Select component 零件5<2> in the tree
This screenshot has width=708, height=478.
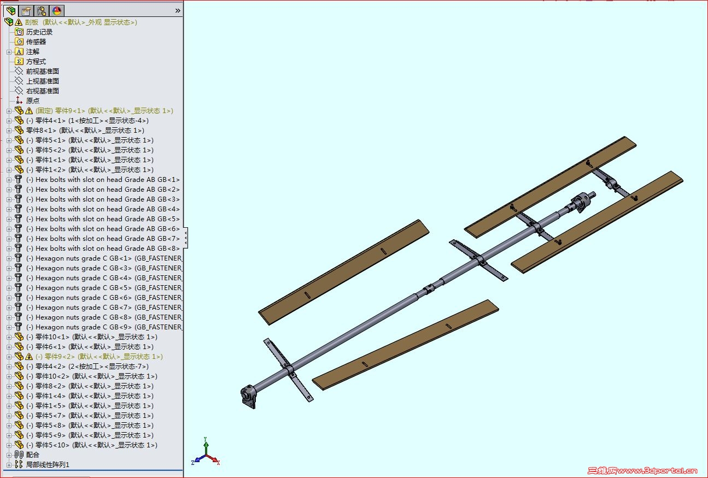90,150
